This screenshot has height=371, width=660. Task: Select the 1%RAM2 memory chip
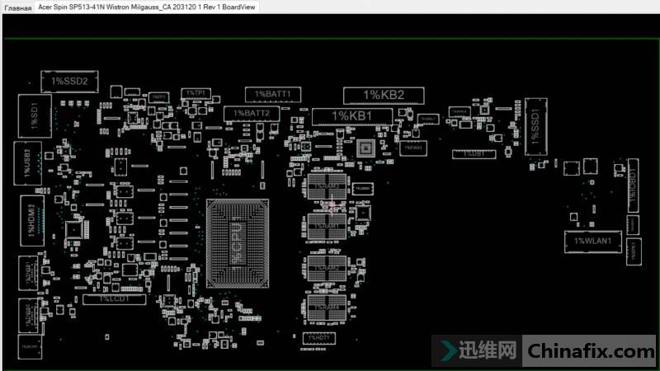pos(327,268)
